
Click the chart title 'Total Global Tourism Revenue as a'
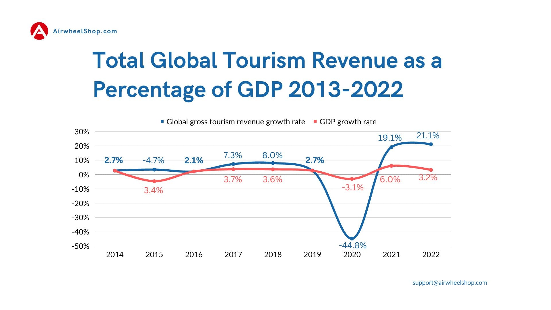[267, 60]
